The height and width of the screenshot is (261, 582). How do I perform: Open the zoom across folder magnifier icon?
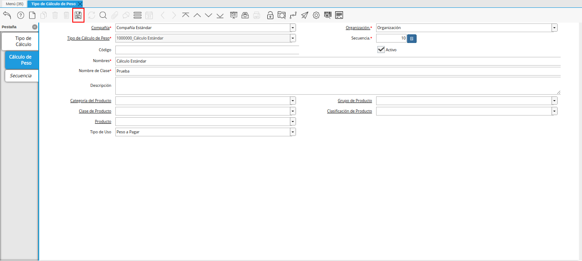pyautogui.click(x=282, y=15)
